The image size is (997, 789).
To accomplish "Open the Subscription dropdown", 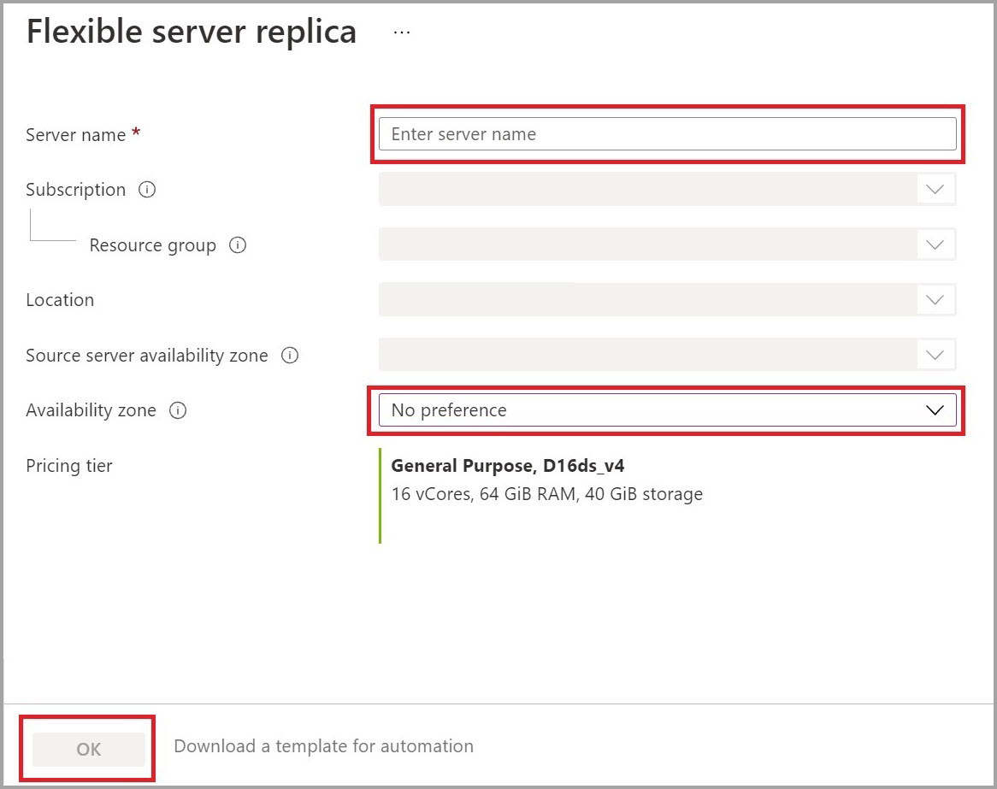I will (667, 189).
